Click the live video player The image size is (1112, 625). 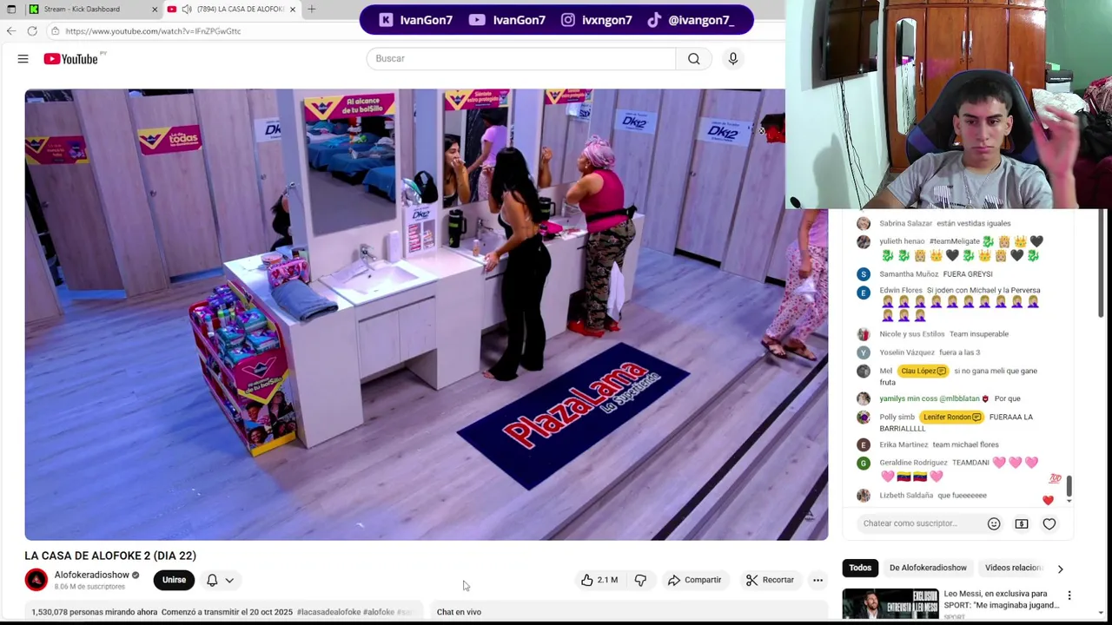point(426,314)
